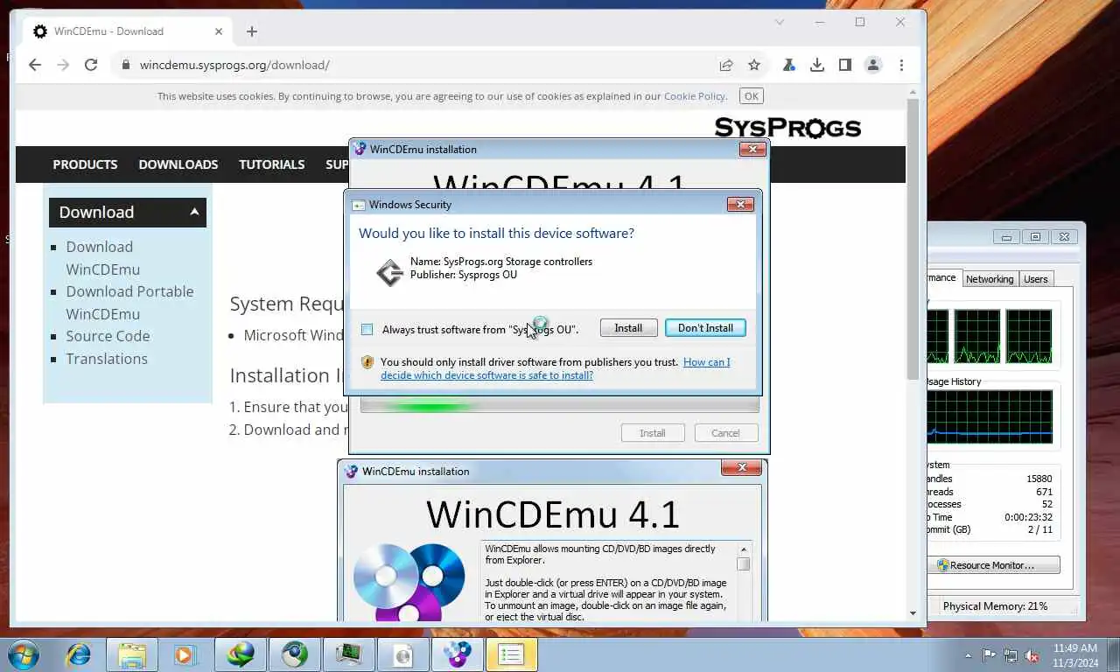This screenshot has width=1120, height=672.
Task: Open Action Center flag in tray
Action: pyautogui.click(x=989, y=655)
